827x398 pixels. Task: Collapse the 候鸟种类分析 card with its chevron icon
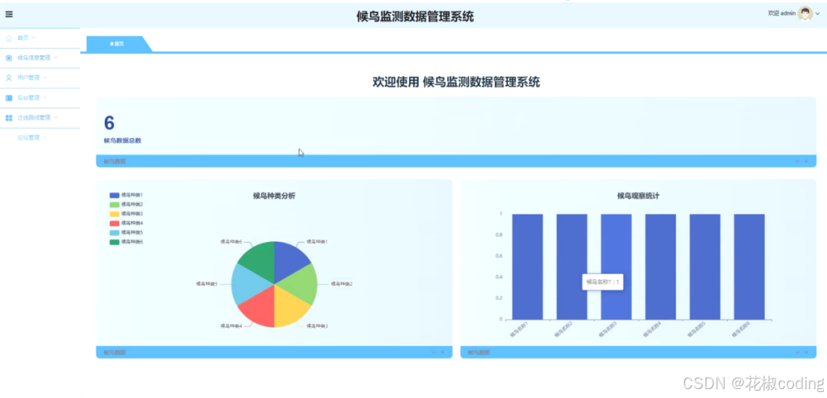[434, 352]
